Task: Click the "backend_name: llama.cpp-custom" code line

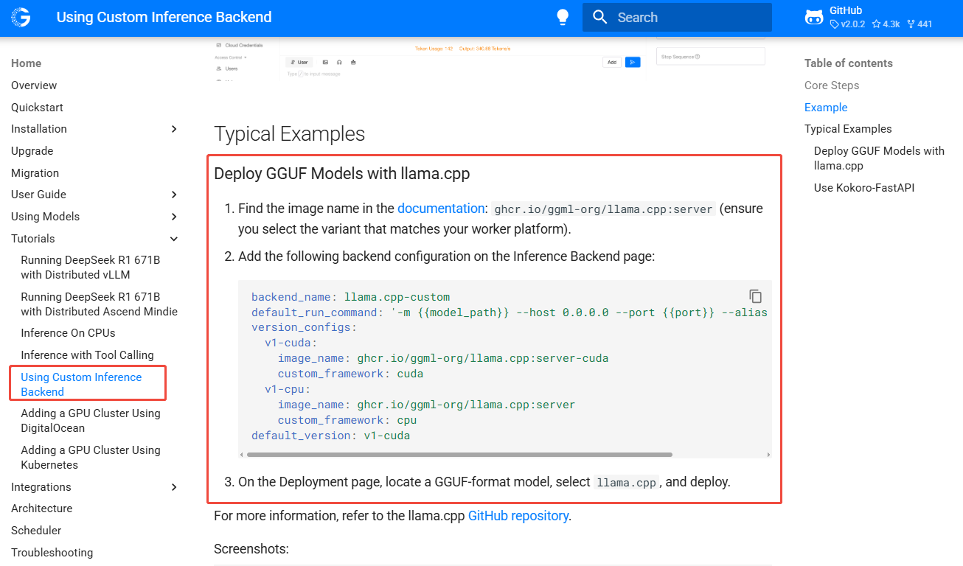Action: coord(350,297)
